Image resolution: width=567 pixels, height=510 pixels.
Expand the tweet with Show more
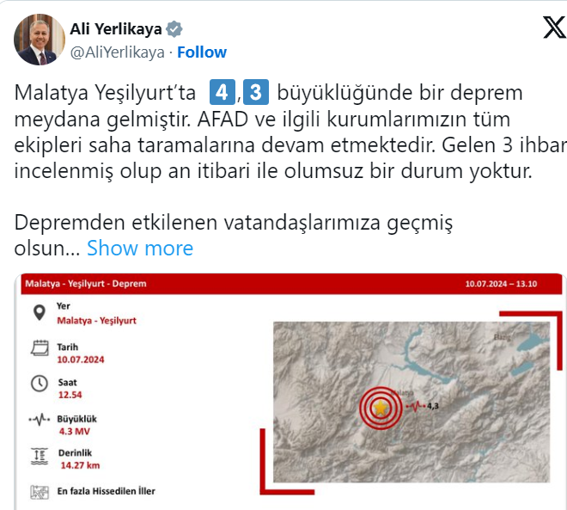[140, 249]
